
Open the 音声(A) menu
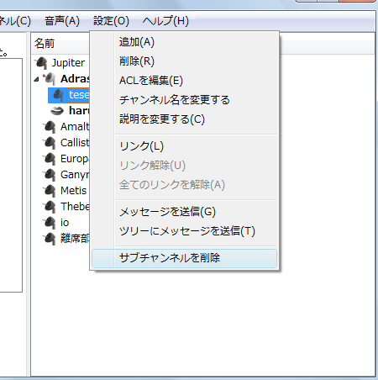[x=62, y=21]
